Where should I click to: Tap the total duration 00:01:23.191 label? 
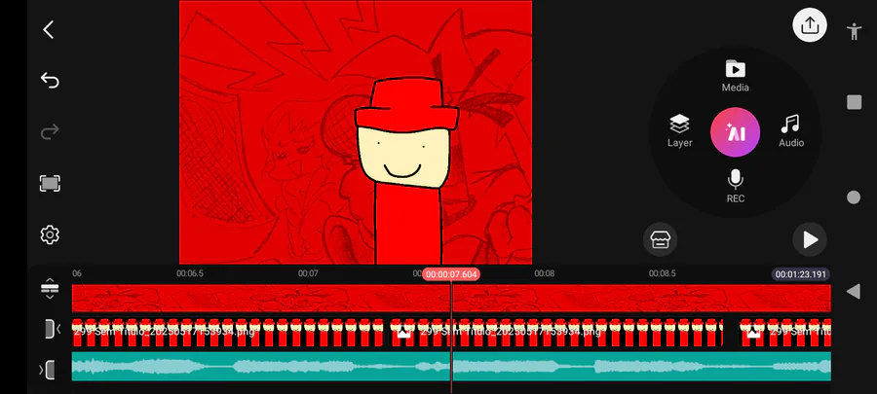(800, 274)
